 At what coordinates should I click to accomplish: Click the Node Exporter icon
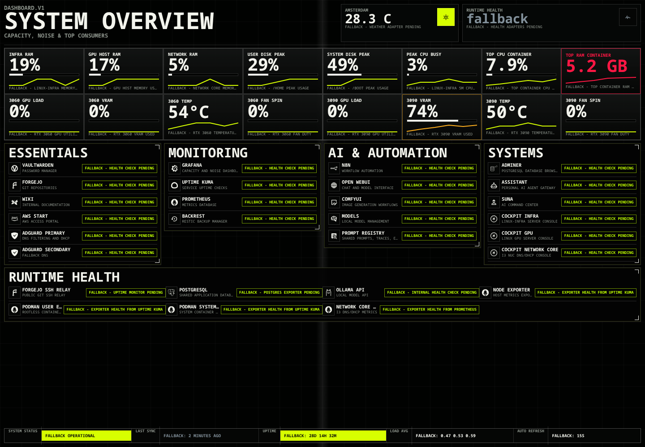[486, 292]
